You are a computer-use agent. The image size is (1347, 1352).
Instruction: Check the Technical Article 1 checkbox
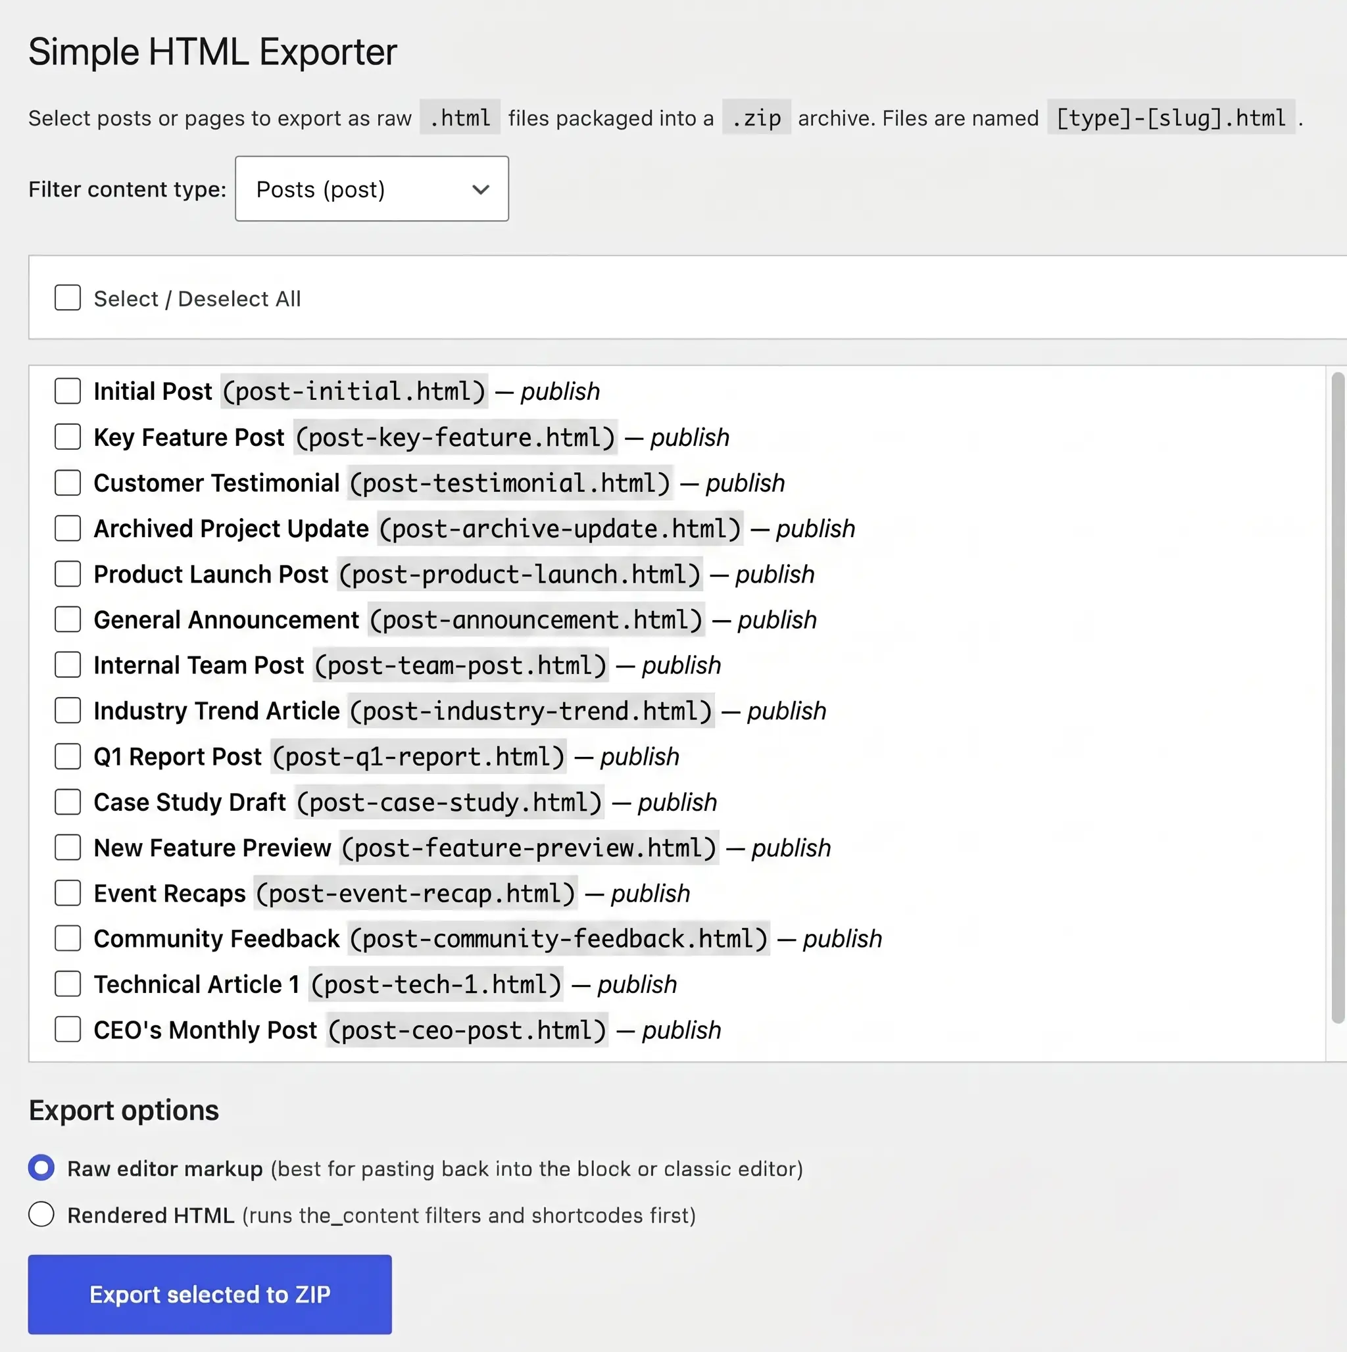point(68,984)
